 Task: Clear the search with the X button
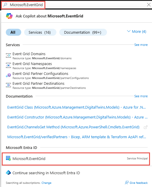coord(149,5)
